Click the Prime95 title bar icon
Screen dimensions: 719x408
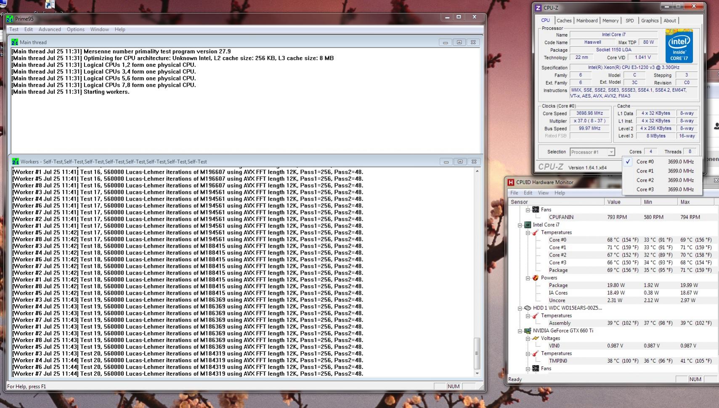pyautogui.click(x=10, y=19)
